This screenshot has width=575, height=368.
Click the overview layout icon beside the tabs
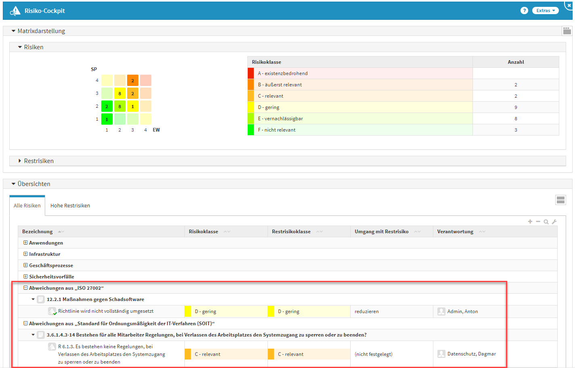tap(560, 200)
